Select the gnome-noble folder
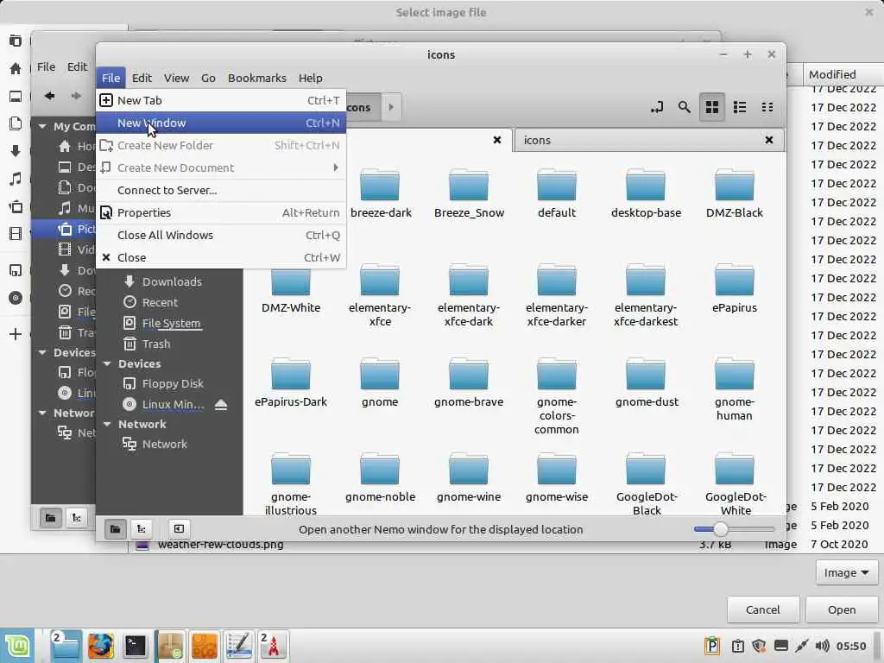 coord(380,477)
